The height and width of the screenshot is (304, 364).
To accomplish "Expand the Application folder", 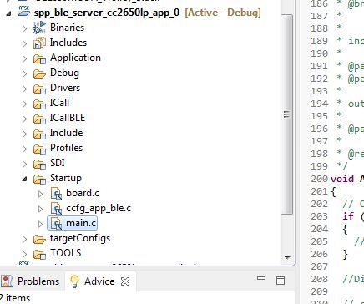I will (x=24, y=58).
